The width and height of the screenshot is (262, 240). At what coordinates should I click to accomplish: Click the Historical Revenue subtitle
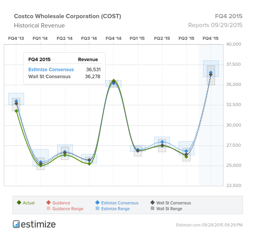[x=39, y=26]
